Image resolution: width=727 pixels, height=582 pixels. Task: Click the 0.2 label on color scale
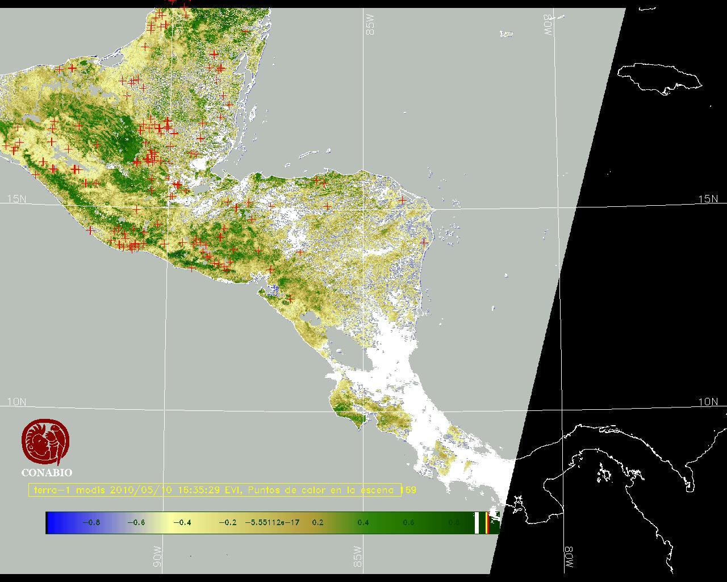click(317, 522)
